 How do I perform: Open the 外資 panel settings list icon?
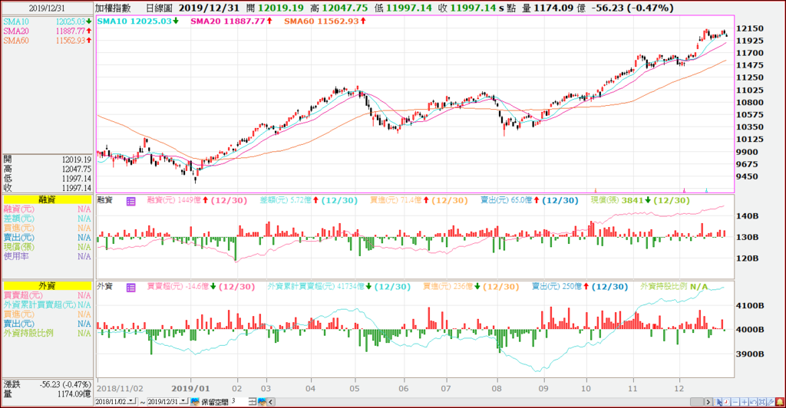pyautogui.click(x=130, y=288)
